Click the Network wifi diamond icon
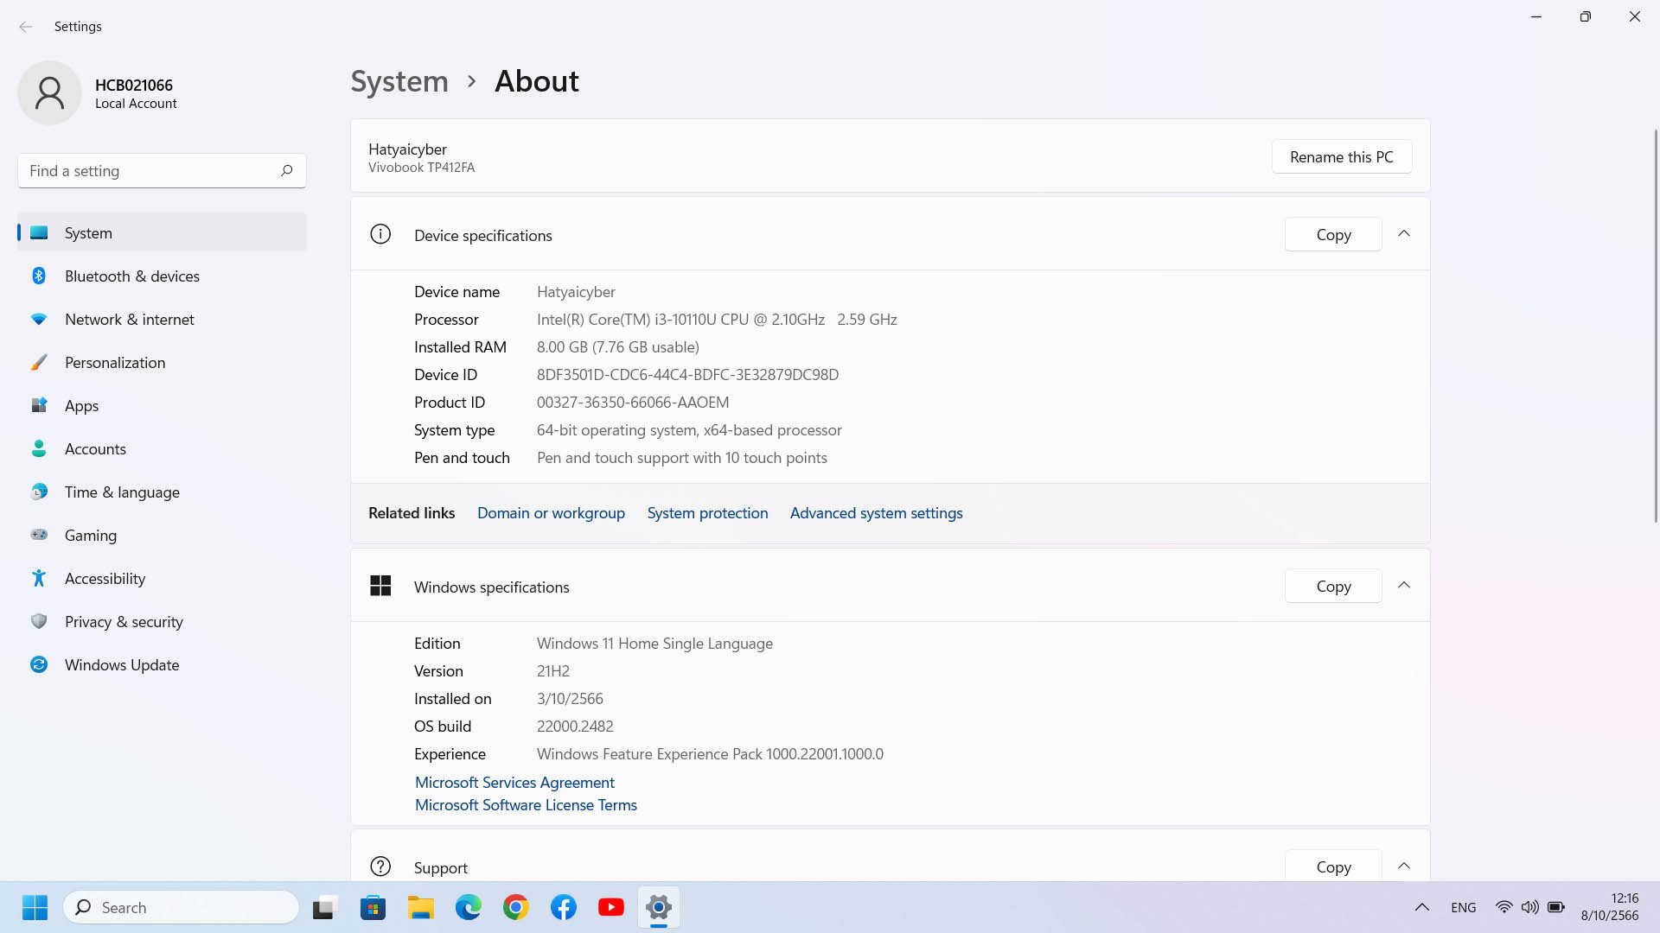The width and height of the screenshot is (1660, 933). tap(39, 320)
